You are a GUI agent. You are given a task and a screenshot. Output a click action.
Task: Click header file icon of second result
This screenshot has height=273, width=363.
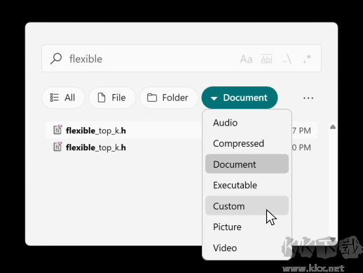[x=57, y=147]
